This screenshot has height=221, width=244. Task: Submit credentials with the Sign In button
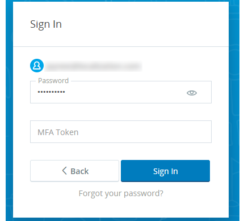[165, 171]
